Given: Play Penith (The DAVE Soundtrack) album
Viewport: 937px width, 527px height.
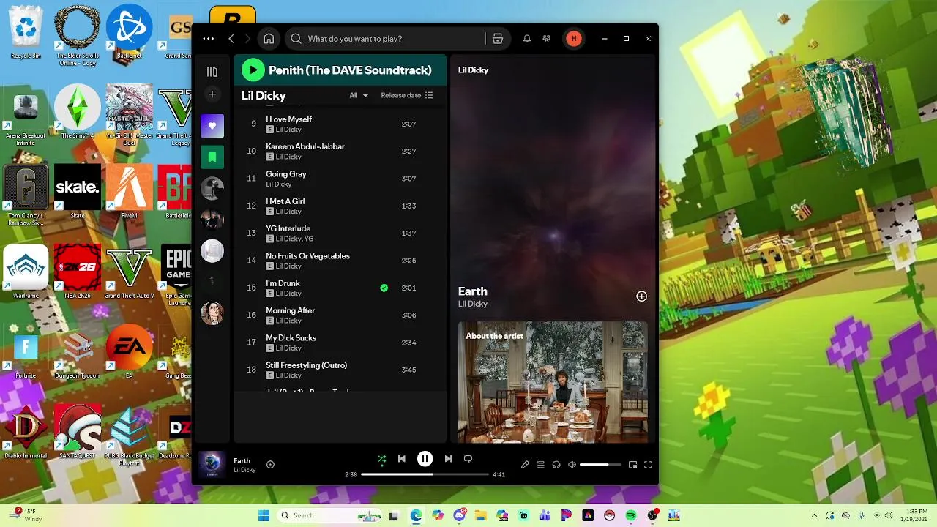Looking at the screenshot, I should tap(253, 70).
